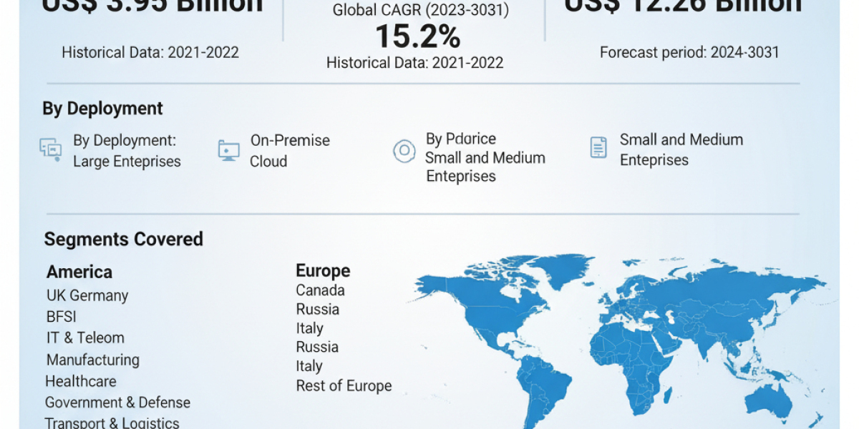Select the Healthcare list entry
Image resolution: width=859 pixels, height=429 pixels.
click(x=81, y=381)
